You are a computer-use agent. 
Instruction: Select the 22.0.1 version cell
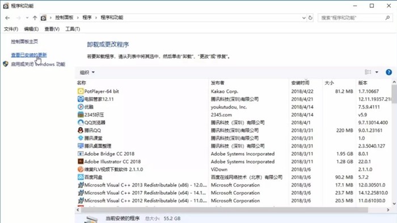pos(365,162)
